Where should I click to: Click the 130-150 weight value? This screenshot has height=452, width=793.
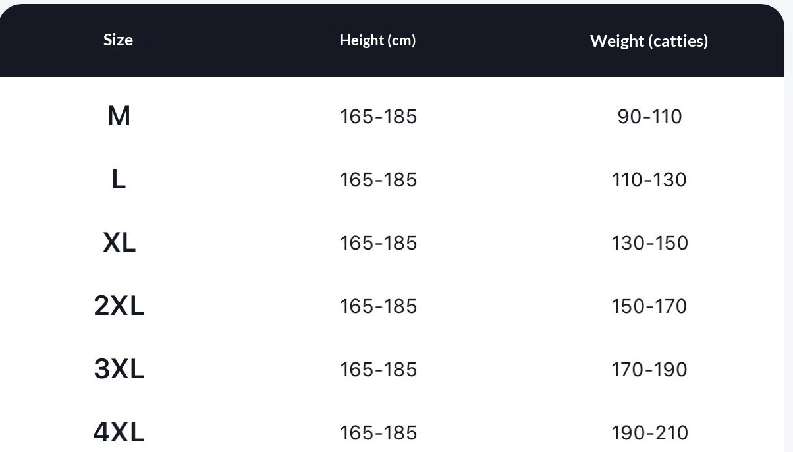point(649,243)
